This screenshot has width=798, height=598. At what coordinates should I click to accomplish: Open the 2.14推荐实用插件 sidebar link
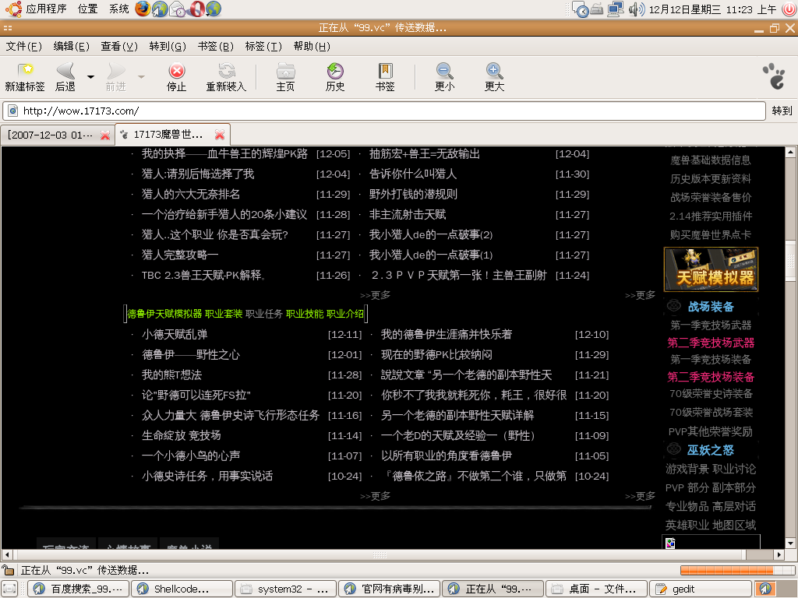[x=711, y=216]
